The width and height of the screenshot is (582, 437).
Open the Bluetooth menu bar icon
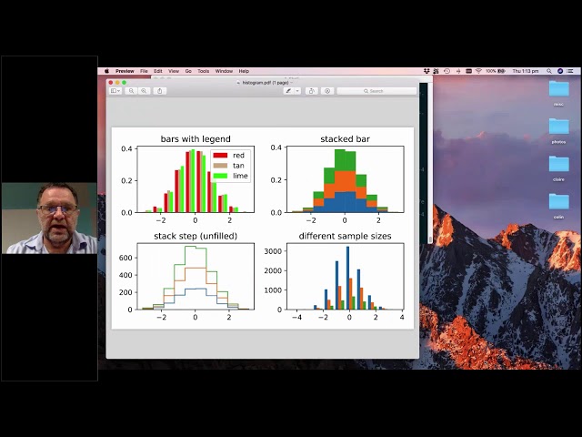458,71
